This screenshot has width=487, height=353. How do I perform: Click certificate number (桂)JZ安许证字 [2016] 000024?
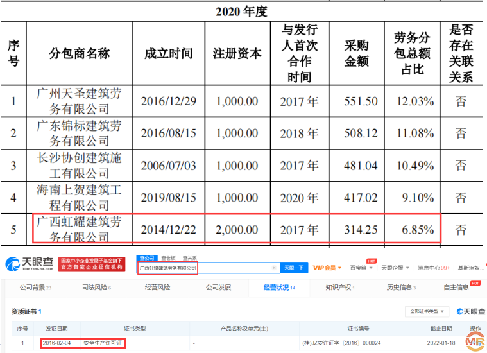(341, 343)
